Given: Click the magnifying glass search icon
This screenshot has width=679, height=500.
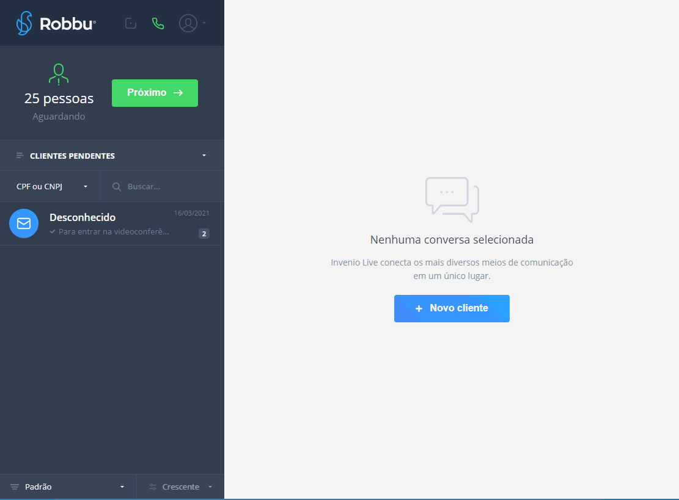Looking at the screenshot, I should (117, 187).
